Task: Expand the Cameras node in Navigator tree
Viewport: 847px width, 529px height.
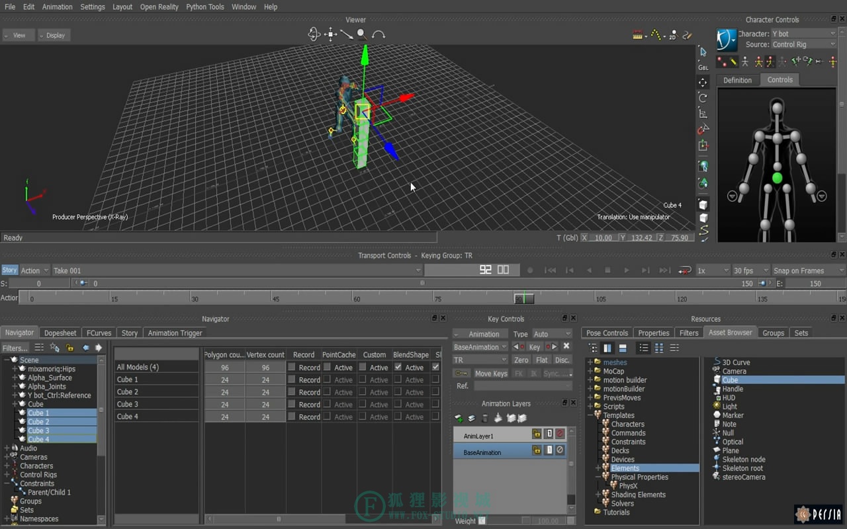Action: pyautogui.click(x=7, y=457)
